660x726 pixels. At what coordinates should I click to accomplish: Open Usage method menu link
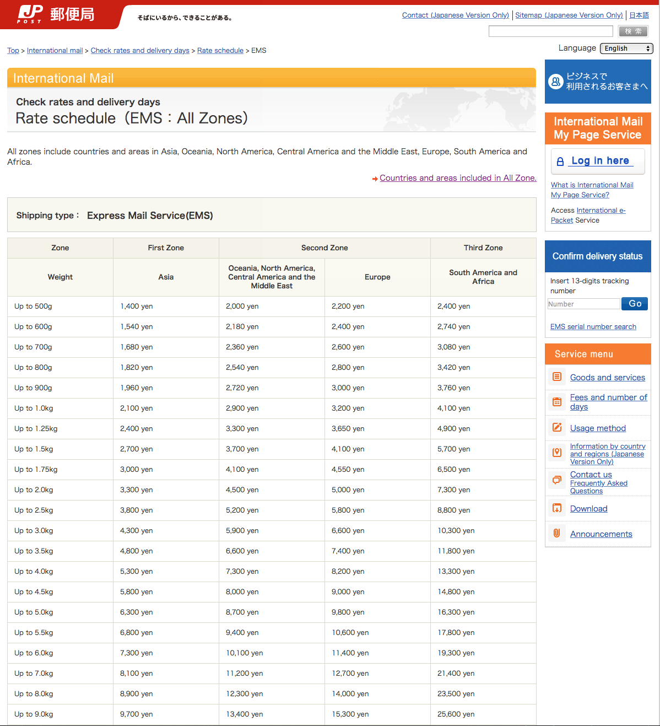pyautogui.click(x=598, y=428)
